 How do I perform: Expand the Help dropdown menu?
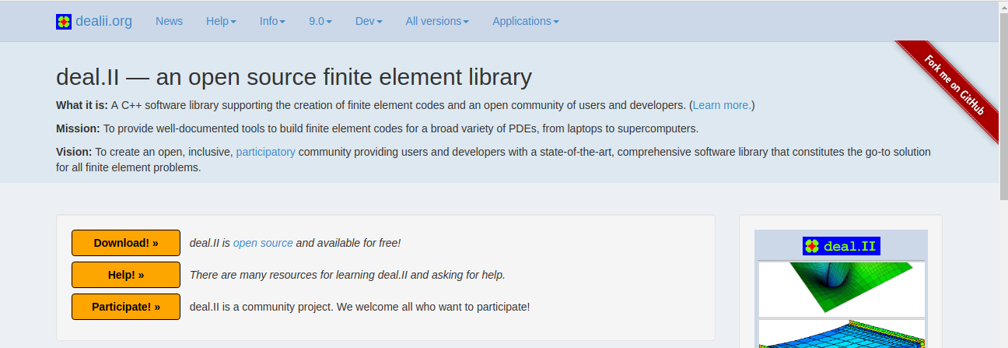point(221,21)
